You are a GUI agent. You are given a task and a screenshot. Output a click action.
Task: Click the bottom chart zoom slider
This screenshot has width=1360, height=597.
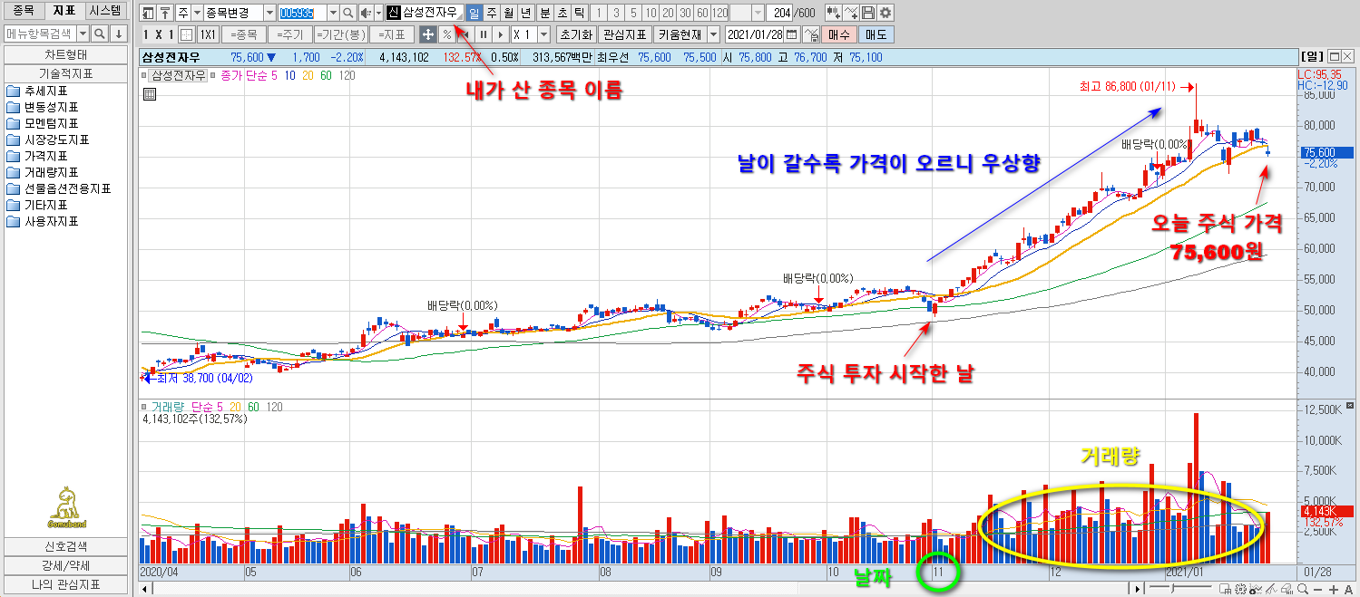[x=1180, y=589]
